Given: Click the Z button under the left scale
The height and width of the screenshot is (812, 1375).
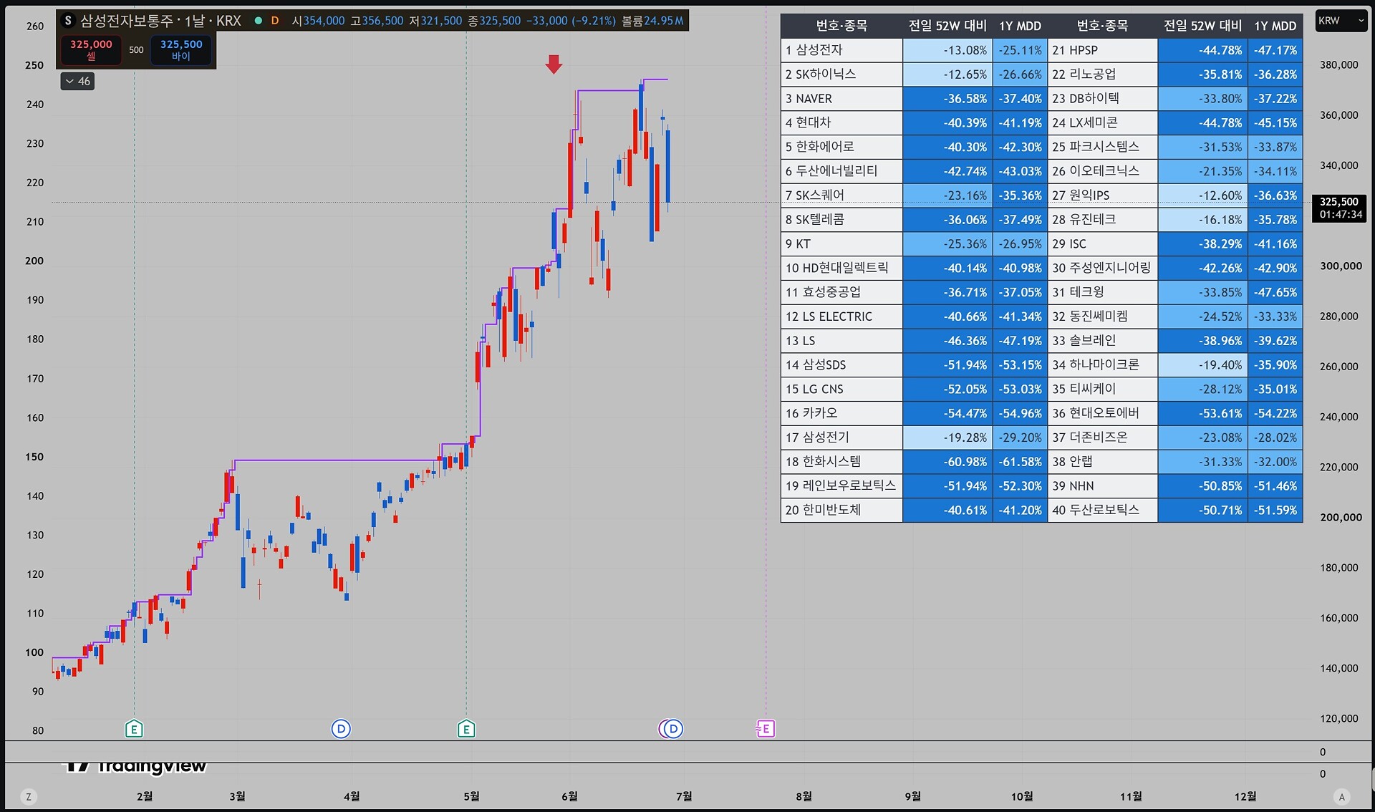Looking at the screenshot, I should tap(29, 796).
